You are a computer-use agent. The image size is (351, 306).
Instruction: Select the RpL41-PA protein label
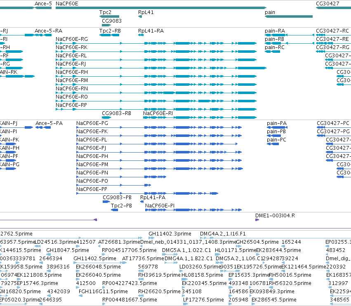(x=153, y=198)
